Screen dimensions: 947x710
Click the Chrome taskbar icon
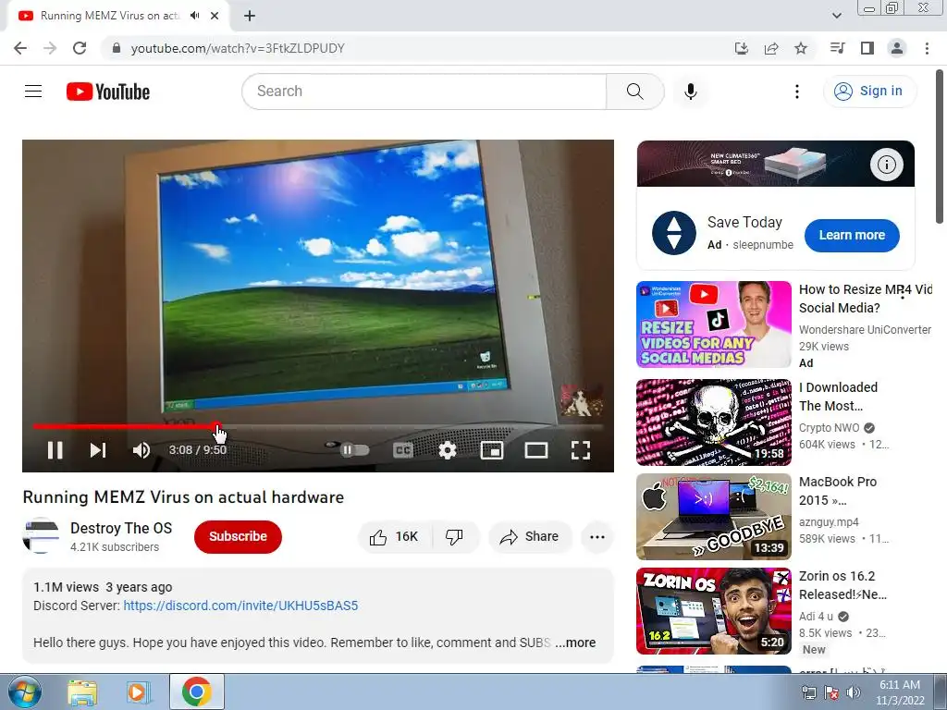click(196, 692)
